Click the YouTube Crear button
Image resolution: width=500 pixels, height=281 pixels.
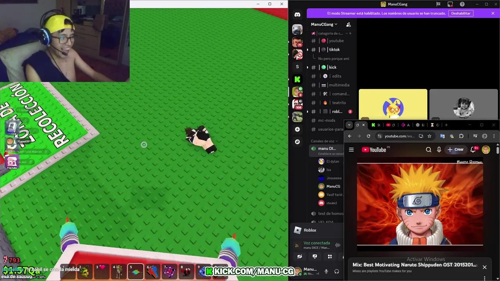click(455, 149)
